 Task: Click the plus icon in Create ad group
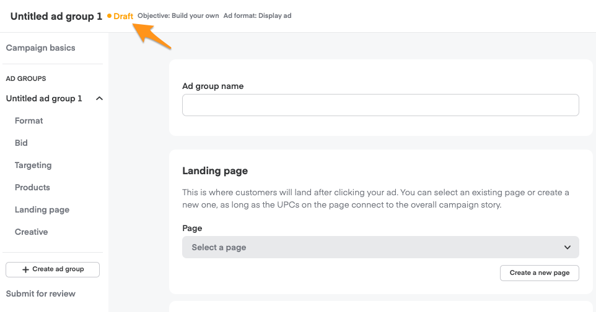25,269
